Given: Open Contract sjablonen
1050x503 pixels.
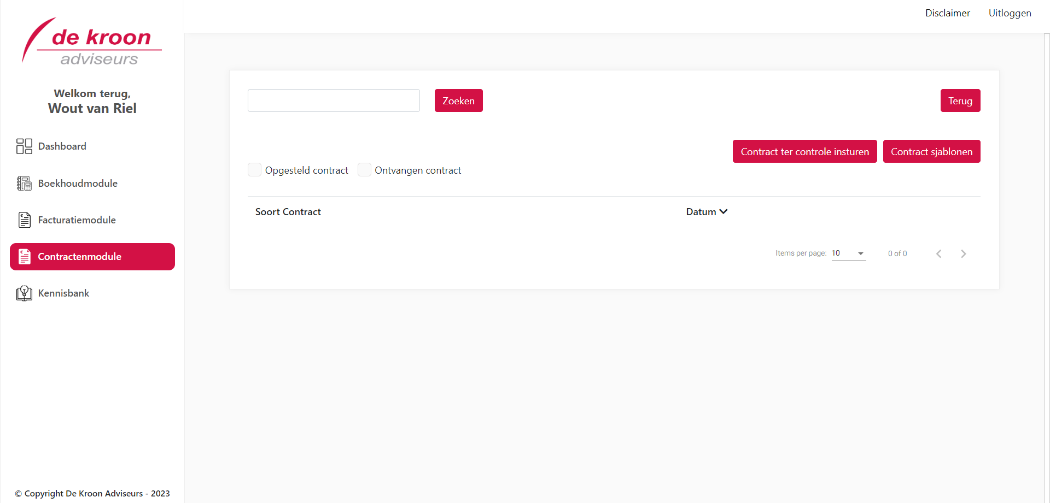Looking at the screenshot, I should click(931, 152).
